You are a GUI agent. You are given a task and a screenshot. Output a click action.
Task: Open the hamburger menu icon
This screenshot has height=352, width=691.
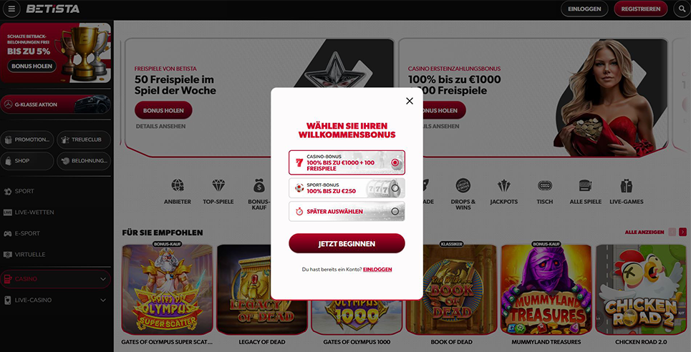tap(11, 9)
